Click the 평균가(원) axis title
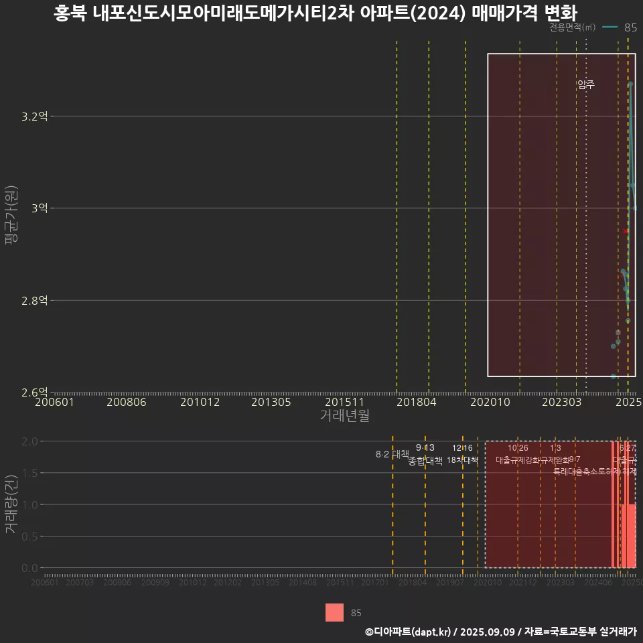 [x=11, y=215]
